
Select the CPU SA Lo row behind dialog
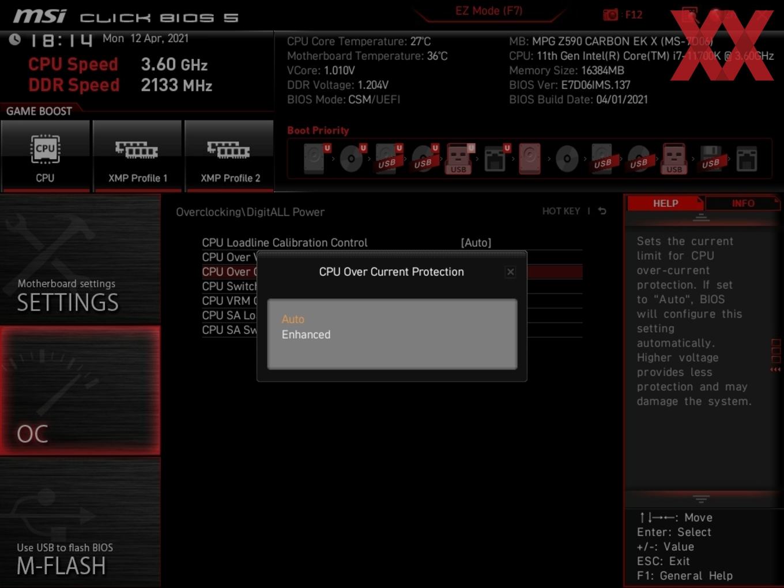coord(229,315)
